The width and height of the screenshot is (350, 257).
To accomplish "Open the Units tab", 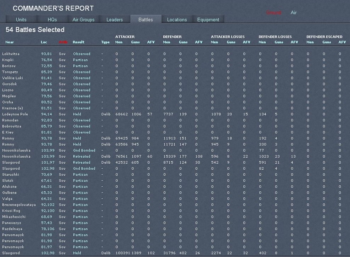I will pyautogui.click(x=21, y=20).
